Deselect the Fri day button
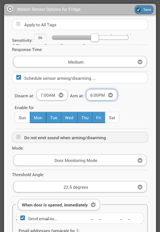Viewport: 160px width, 232px height. click(99, 118)
